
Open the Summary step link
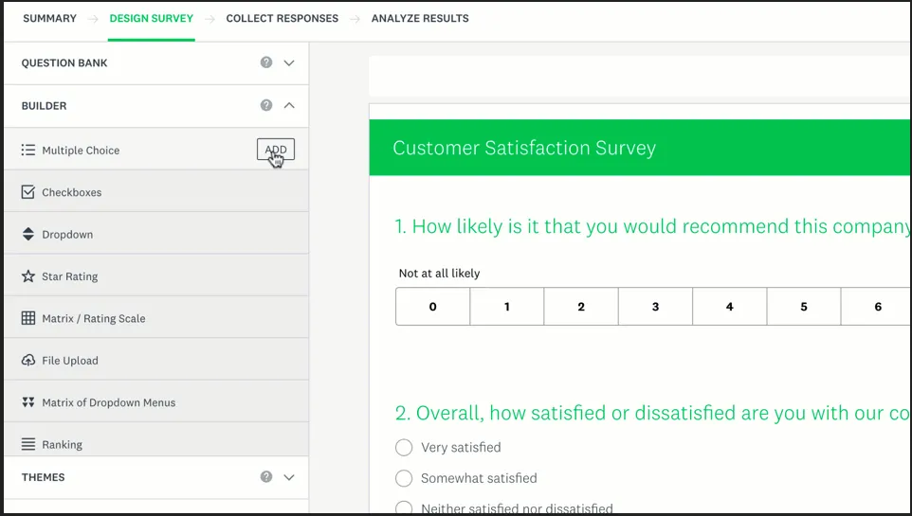(x=49, y=18)
